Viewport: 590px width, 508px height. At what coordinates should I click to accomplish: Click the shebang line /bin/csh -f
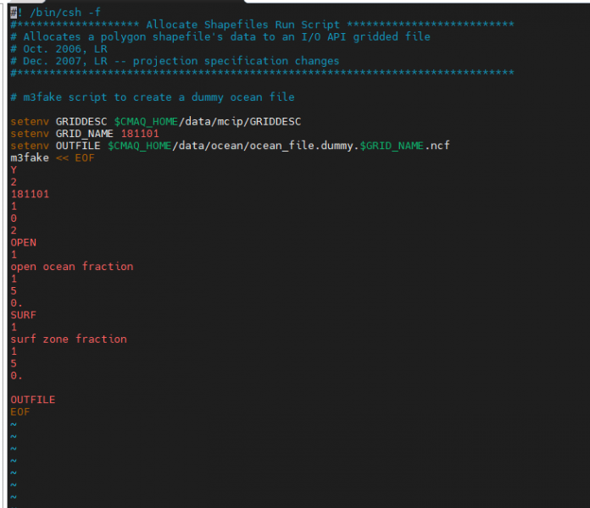point(58,12)
